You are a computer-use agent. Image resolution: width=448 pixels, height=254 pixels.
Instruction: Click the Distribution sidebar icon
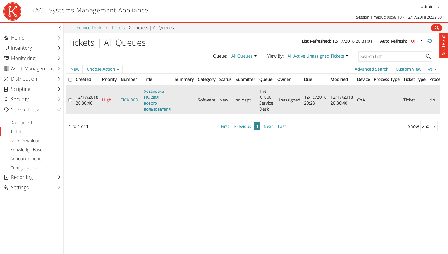(6, 79)
